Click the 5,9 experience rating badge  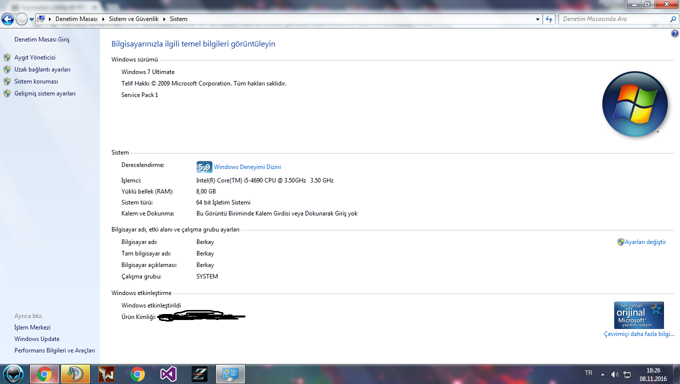pos(204,167)
